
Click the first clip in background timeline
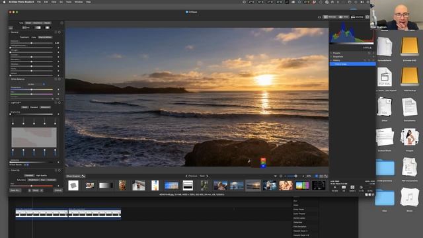click(x=42, y=214)
